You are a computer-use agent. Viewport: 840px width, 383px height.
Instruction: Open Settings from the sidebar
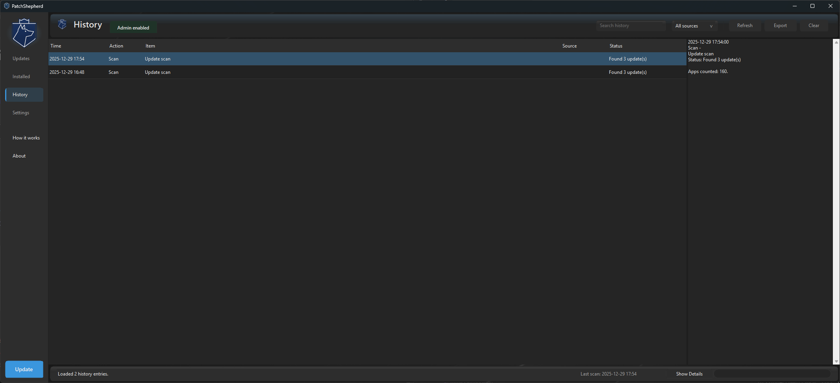tap(21, 113)
